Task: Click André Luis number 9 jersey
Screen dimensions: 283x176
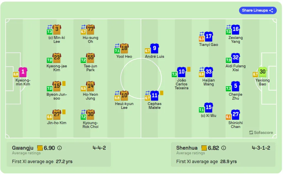Action: click(x=154, y=48)
